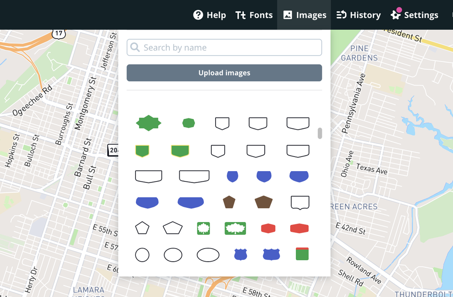The image size is (453, 297).
Task: Open the Fonts panel
Action: tap(254, 15)
